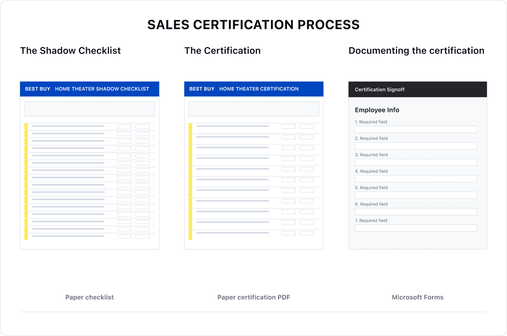Click The Shadow Checklist heading
The height and width of the screenshot is (336, 507).
tap(71, 50)
